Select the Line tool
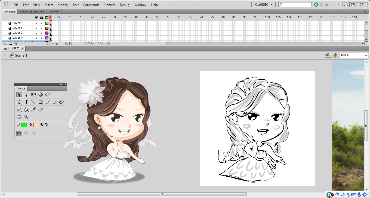This screenshot has height=198, width=370. (33, 102)
